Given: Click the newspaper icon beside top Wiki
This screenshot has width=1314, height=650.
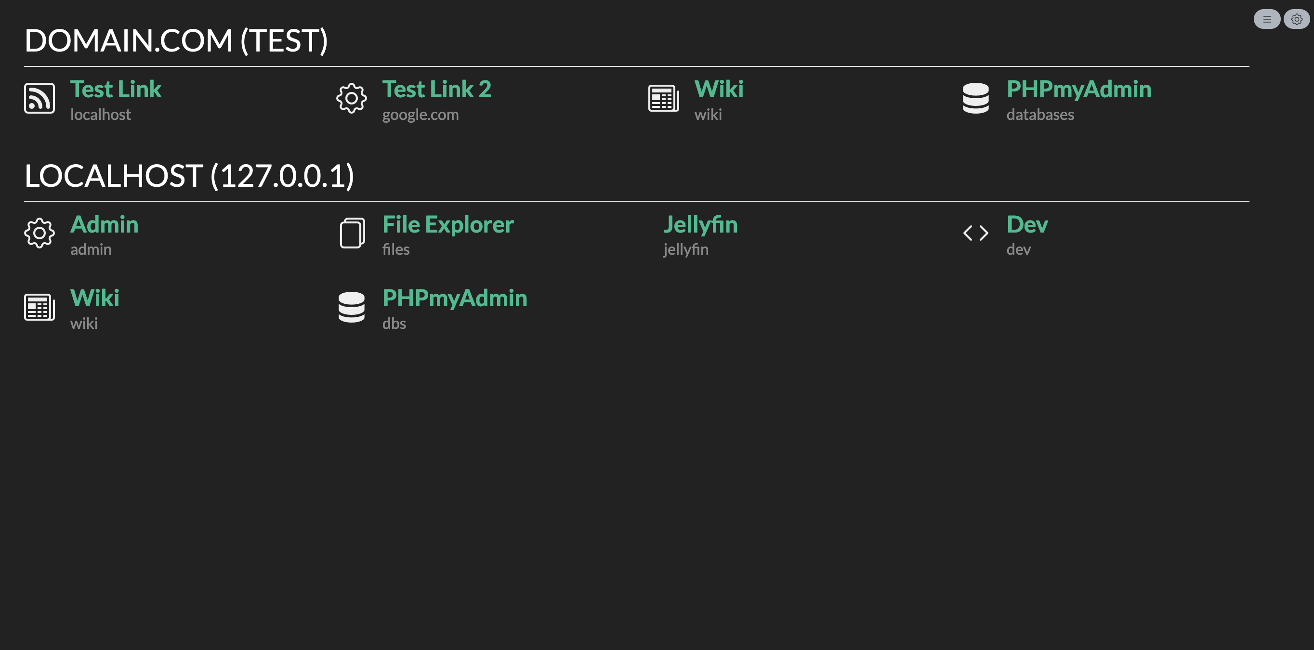Looking at the screenshot, I should [x=664, y=98].
